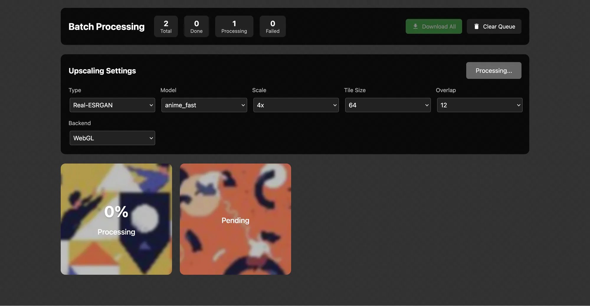Screen dimensions: 590x306
Task: Open the Overlap dropdown set to 12
Action: [480, 105]
